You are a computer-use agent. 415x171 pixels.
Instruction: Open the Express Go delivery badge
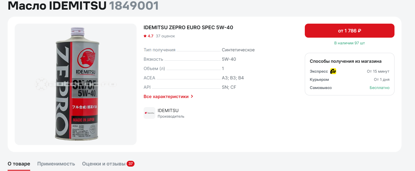pyautogui.click(x=333, y=71)
